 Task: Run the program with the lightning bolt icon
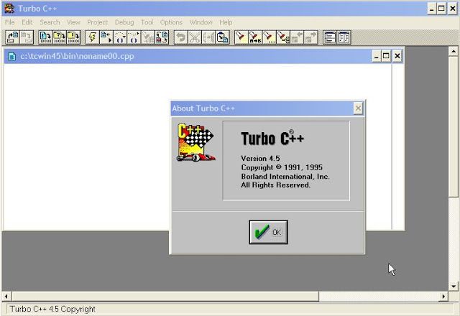point(93,37)
